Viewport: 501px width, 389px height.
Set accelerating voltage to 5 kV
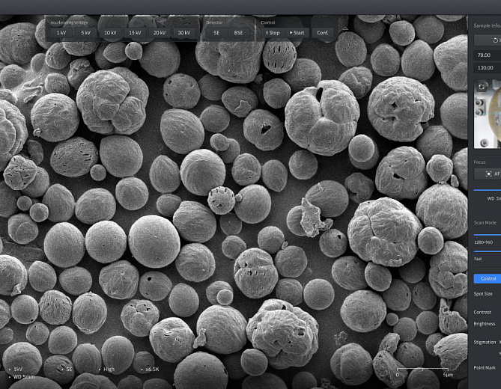(85, 33)
